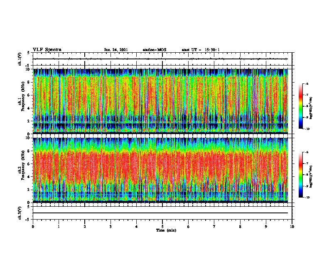Click the "ch.3(V)" axis label
The image size is (329, 254).
20,213
